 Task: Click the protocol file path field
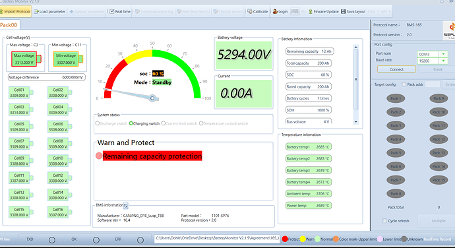coord(217,238)
